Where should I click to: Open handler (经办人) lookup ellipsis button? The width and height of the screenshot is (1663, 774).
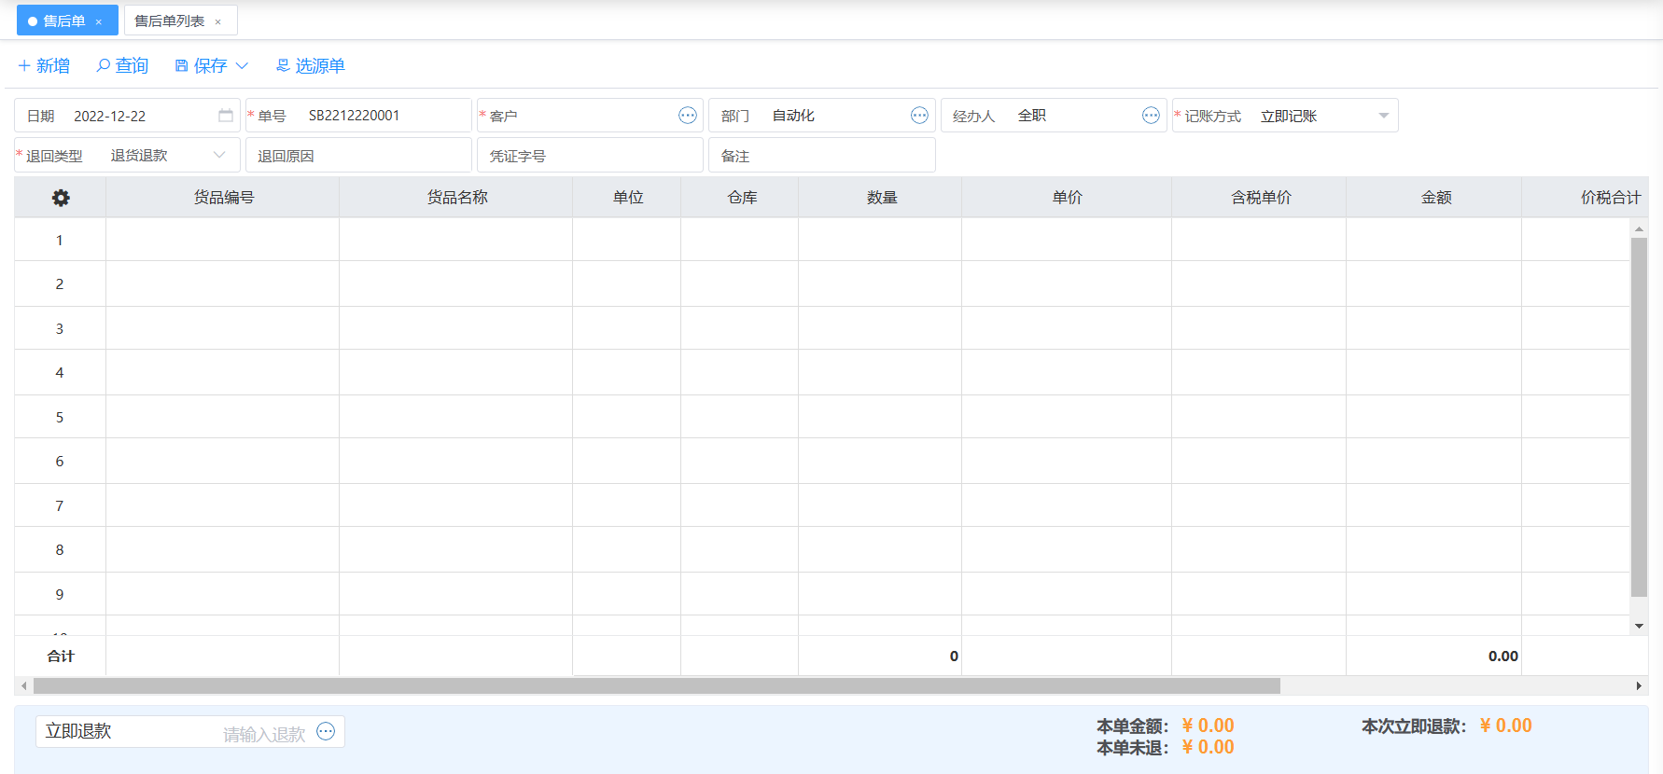click(1151, 116)
